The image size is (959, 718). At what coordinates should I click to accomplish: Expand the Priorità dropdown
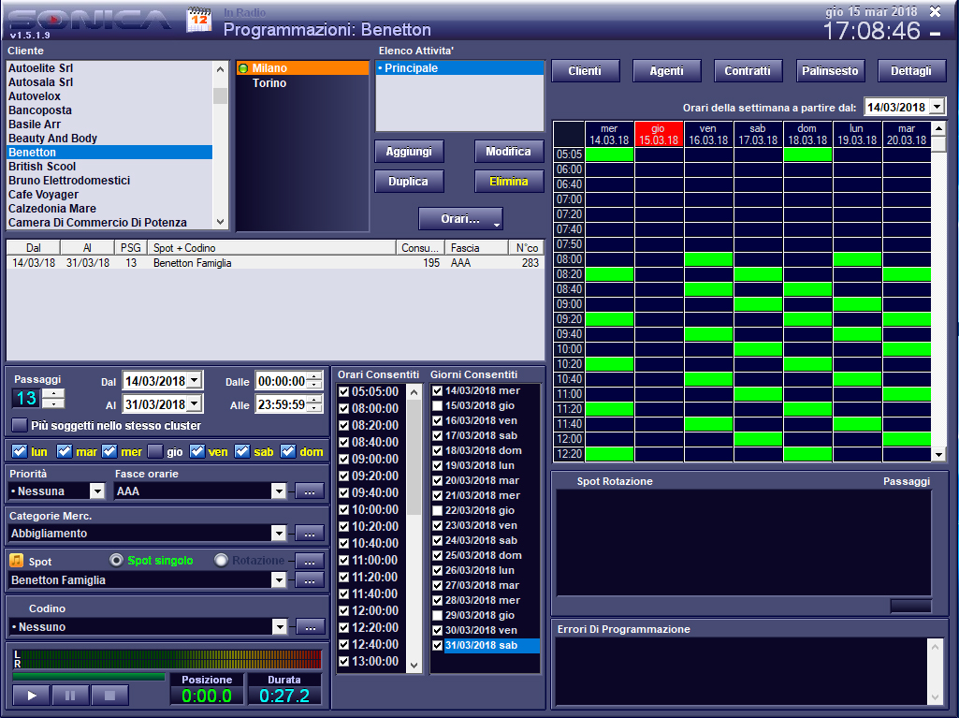tap(96, 491)
